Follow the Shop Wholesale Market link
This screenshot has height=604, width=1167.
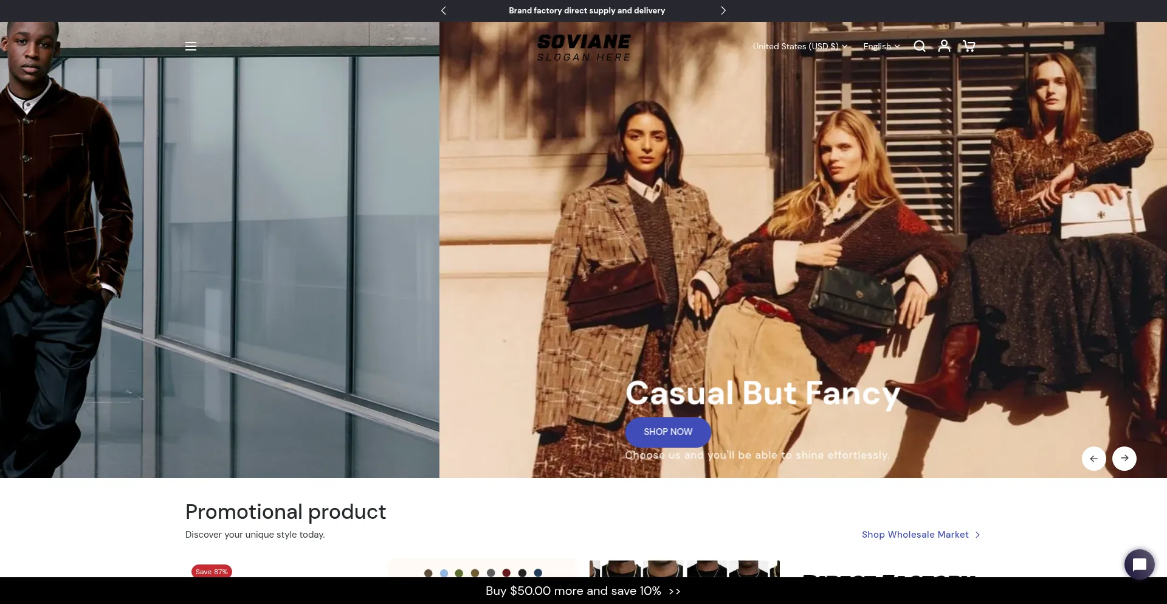(x=915, y=535)
